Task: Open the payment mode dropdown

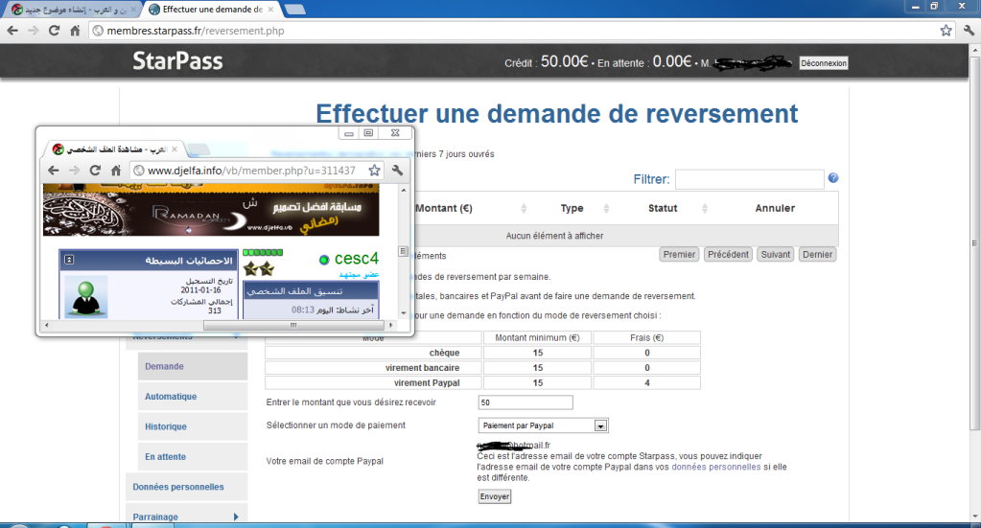Action: tap(600, 425)
